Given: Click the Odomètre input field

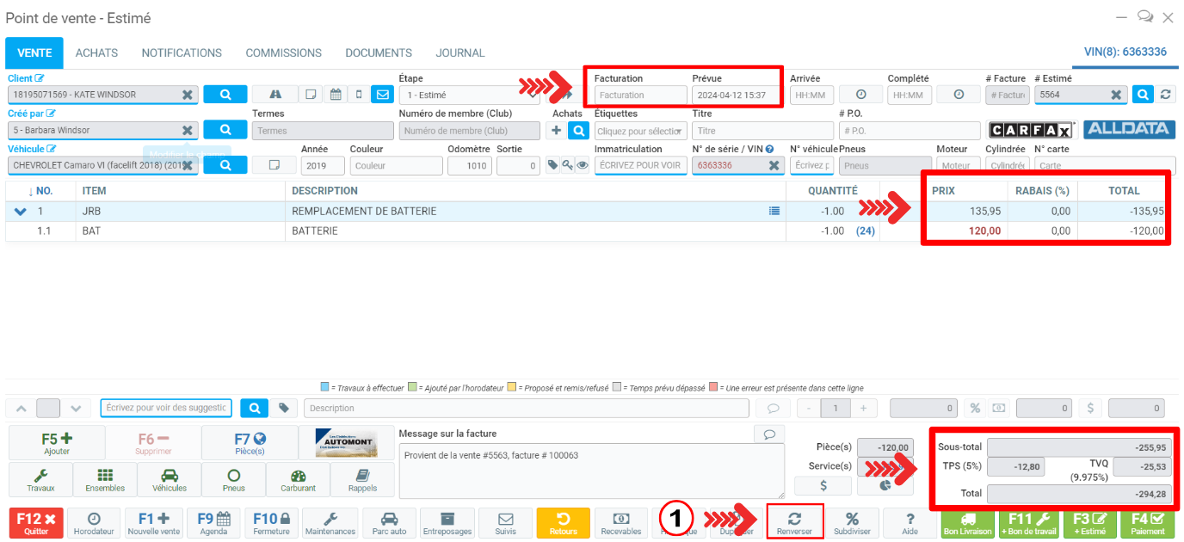Looking at the screenshot, I should click(469, 166).
